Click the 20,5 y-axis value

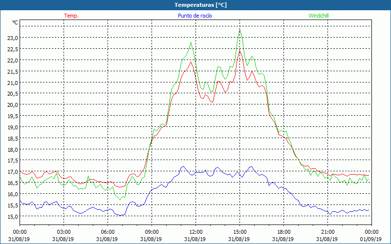(13, 94)
